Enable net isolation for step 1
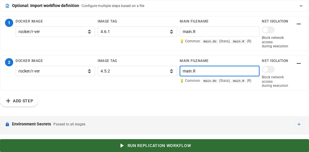This screenshot has height=152, width=309. point(268,30)
